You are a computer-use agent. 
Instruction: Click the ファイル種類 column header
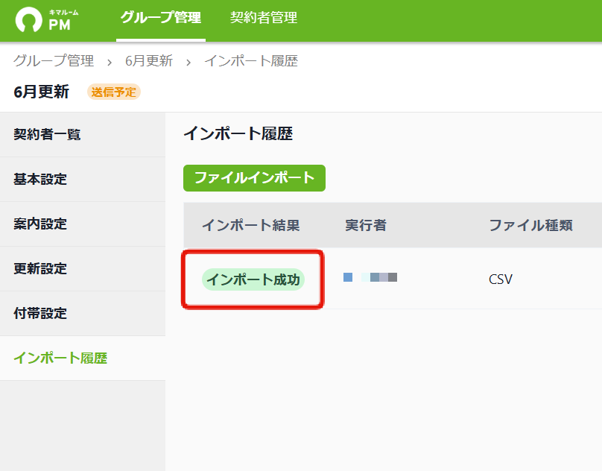pyautogui.click(x=531, y=225)
